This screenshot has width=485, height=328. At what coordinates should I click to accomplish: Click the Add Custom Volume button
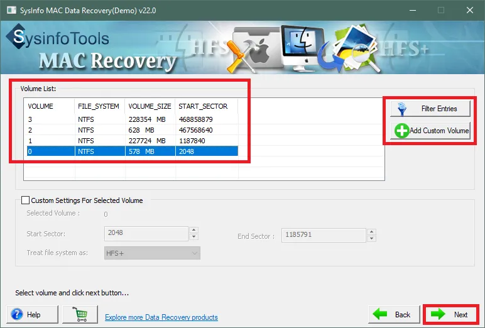tap(430, 131)
